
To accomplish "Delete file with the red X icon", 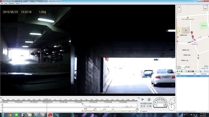I will [x=189, y=71].
